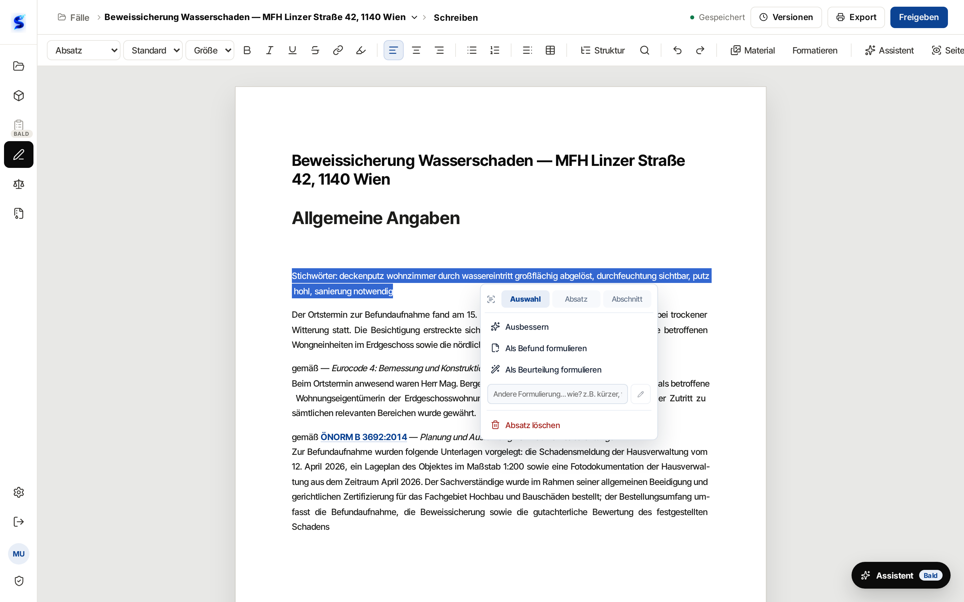The height and width of the screenshot is (602, 964).
Task: Click the document title Beweissicherung Wasserschaden heading
Action: coord(488,170)
